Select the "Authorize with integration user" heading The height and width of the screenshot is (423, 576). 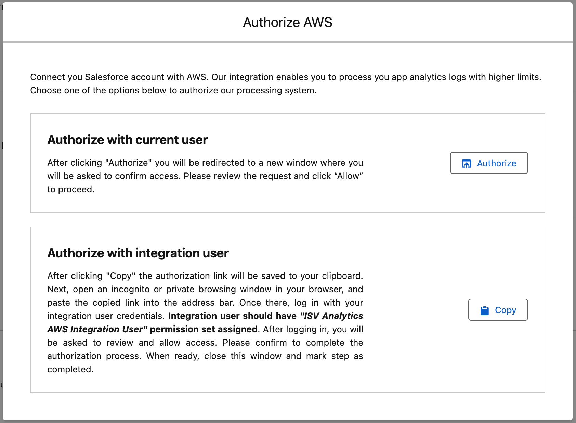138,253
